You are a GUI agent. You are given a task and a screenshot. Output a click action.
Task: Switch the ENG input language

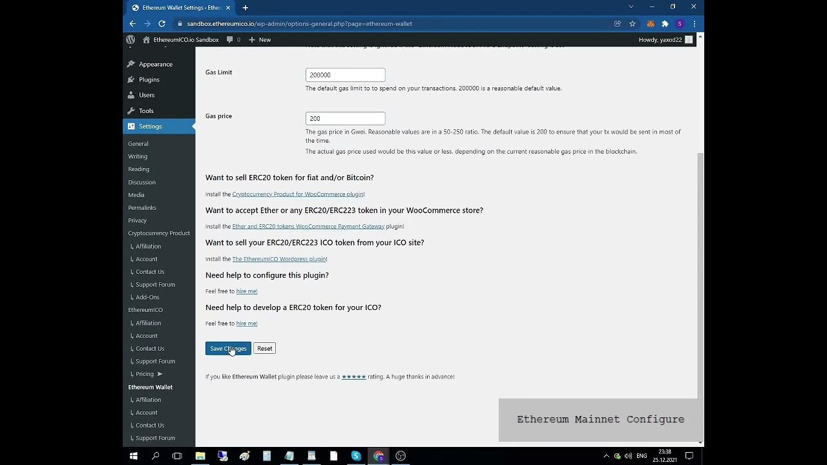(642, 456)
